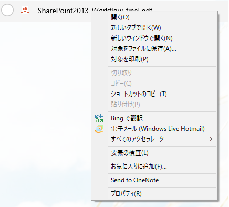
Task: Open プロパティ(R) from the context menu
Action: pos(154,194)
